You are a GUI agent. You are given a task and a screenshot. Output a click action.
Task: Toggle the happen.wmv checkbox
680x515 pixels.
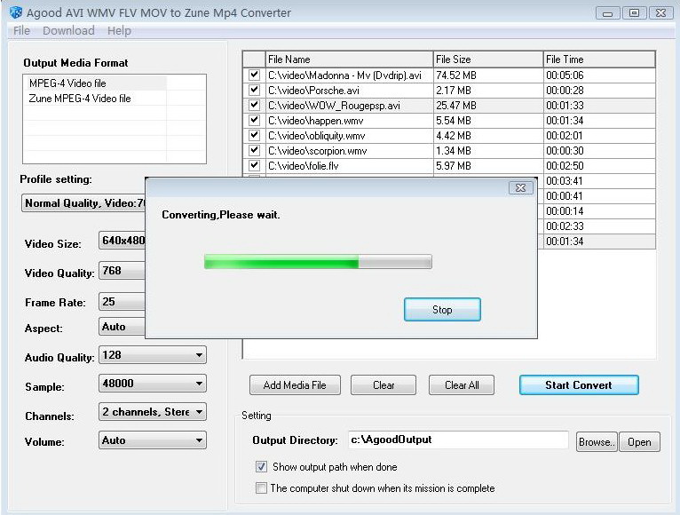pos(254,120)
